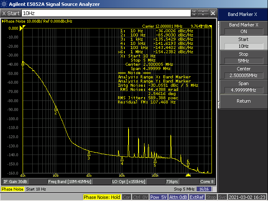Click the Pow 5V status indicator
Screen dimensions: 268x201
[158, 197]
